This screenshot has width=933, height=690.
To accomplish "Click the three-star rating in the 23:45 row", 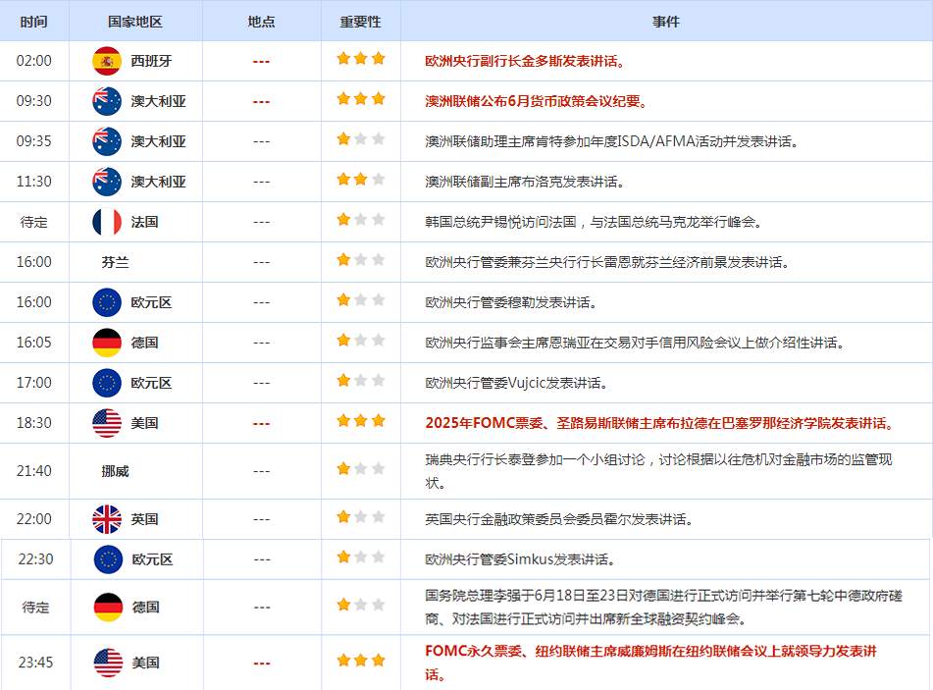I will click(361, 661).
